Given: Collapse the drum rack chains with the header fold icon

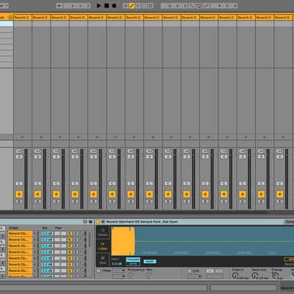Looking at the screenshot, I should click(x=10, y=17).
